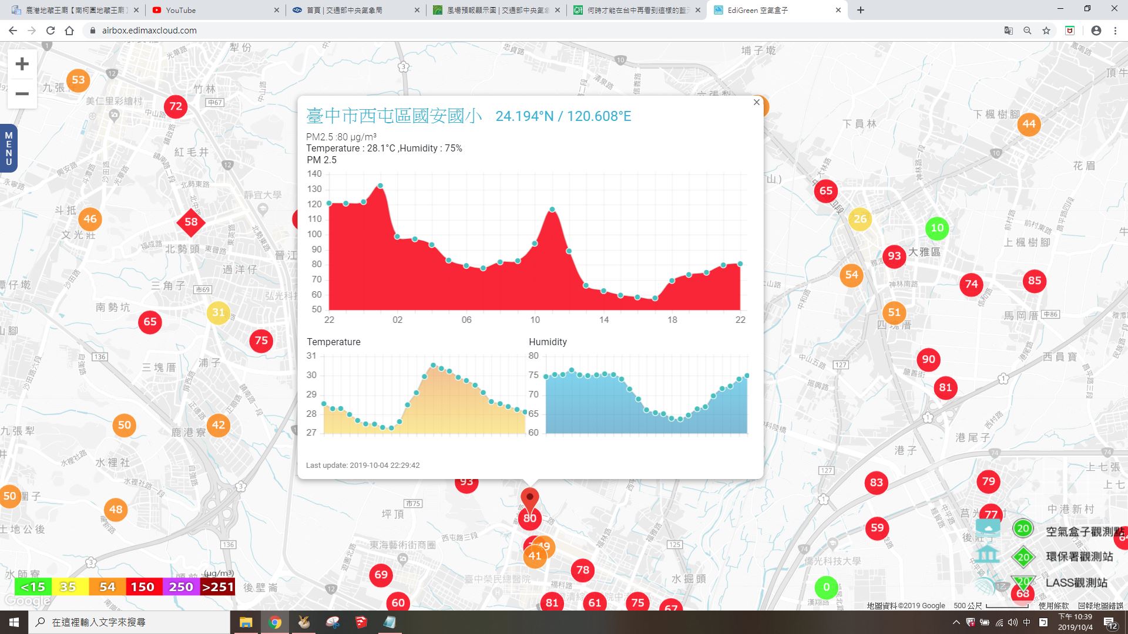Select the red marker reading 83

[877, 483]
